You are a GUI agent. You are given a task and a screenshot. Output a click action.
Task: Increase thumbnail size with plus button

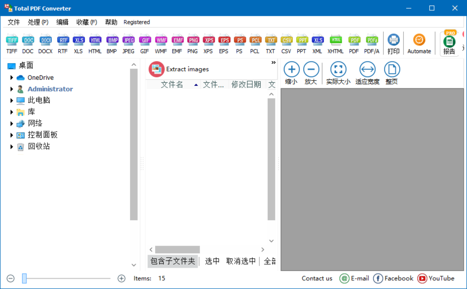(x=122, y=278)
